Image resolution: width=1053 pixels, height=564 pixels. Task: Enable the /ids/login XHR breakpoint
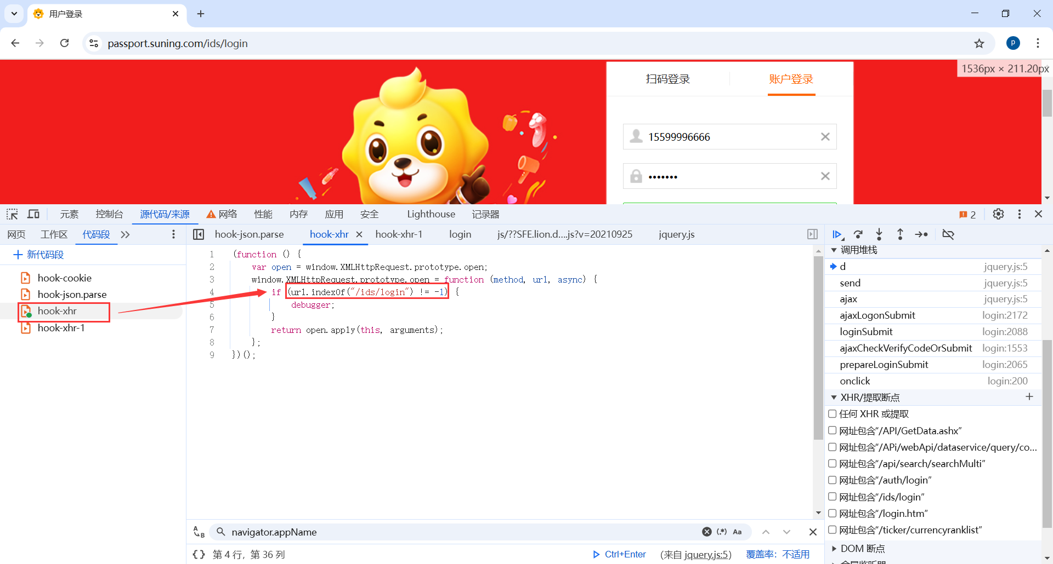click(832, 497)
